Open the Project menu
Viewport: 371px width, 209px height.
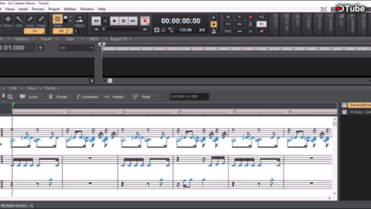click(54, 9)
